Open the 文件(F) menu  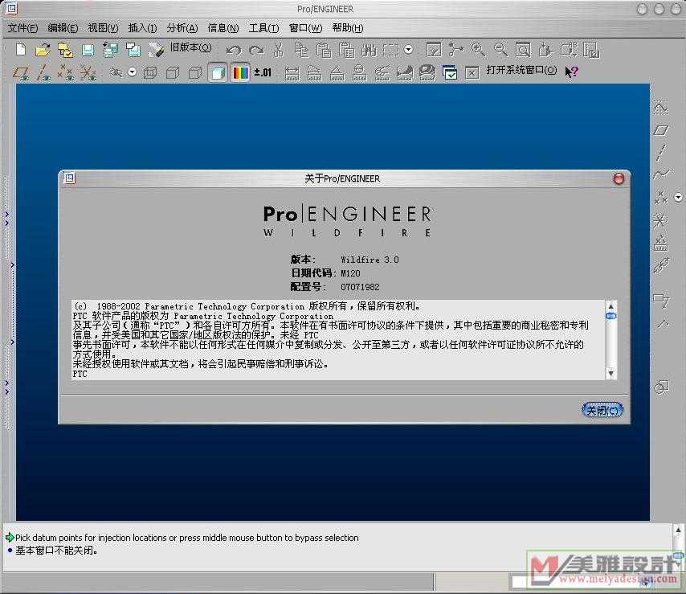pos(22,28)
